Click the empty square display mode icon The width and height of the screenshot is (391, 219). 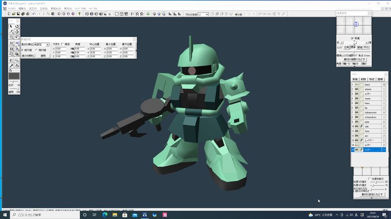tap(116, 14)
